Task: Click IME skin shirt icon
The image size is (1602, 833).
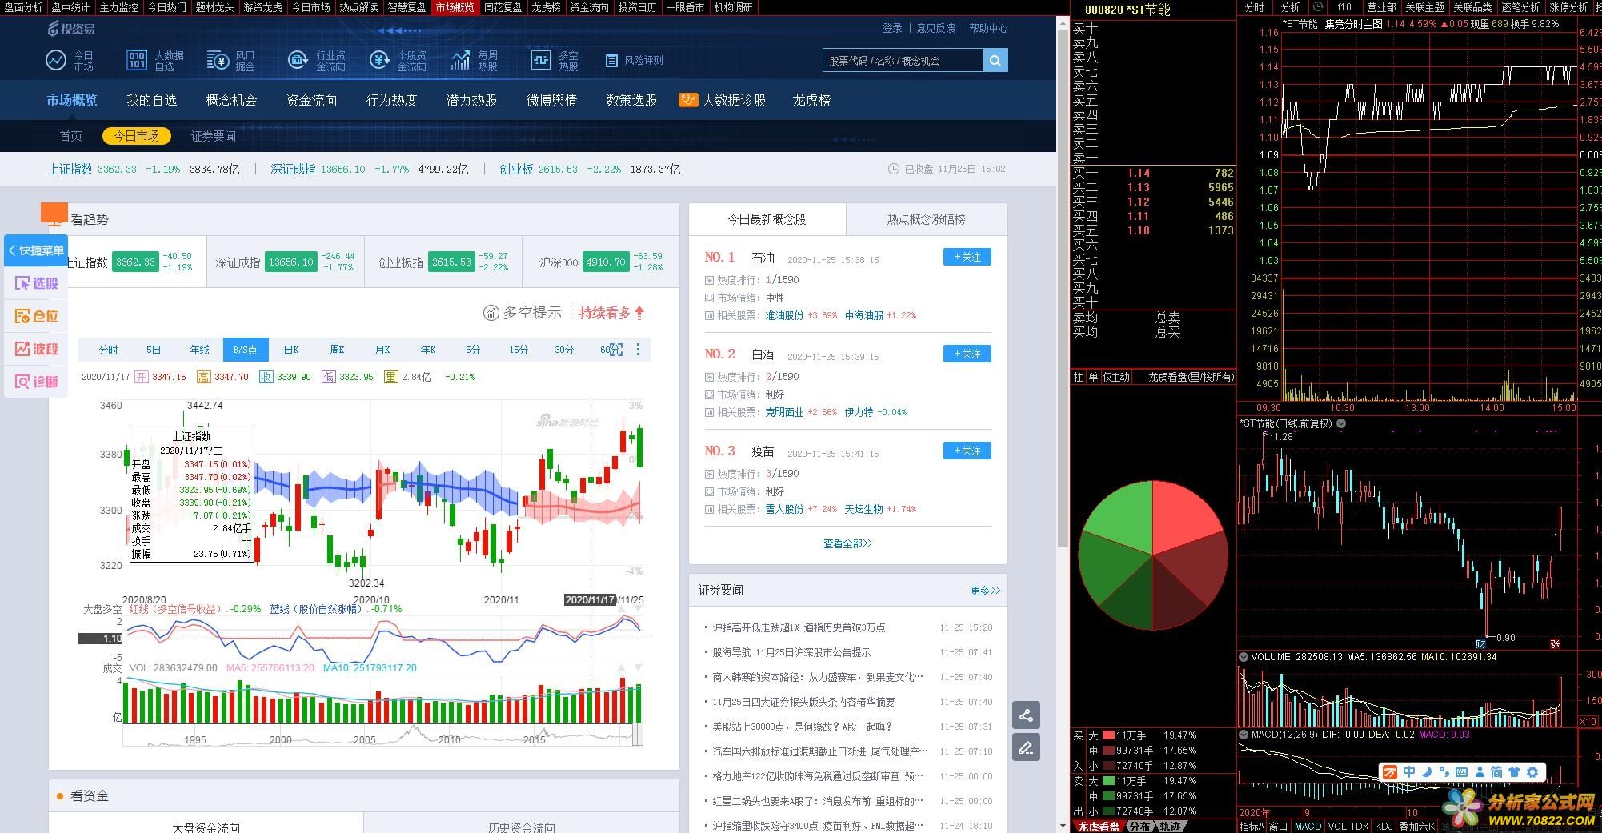Action: coord(1515,772)
